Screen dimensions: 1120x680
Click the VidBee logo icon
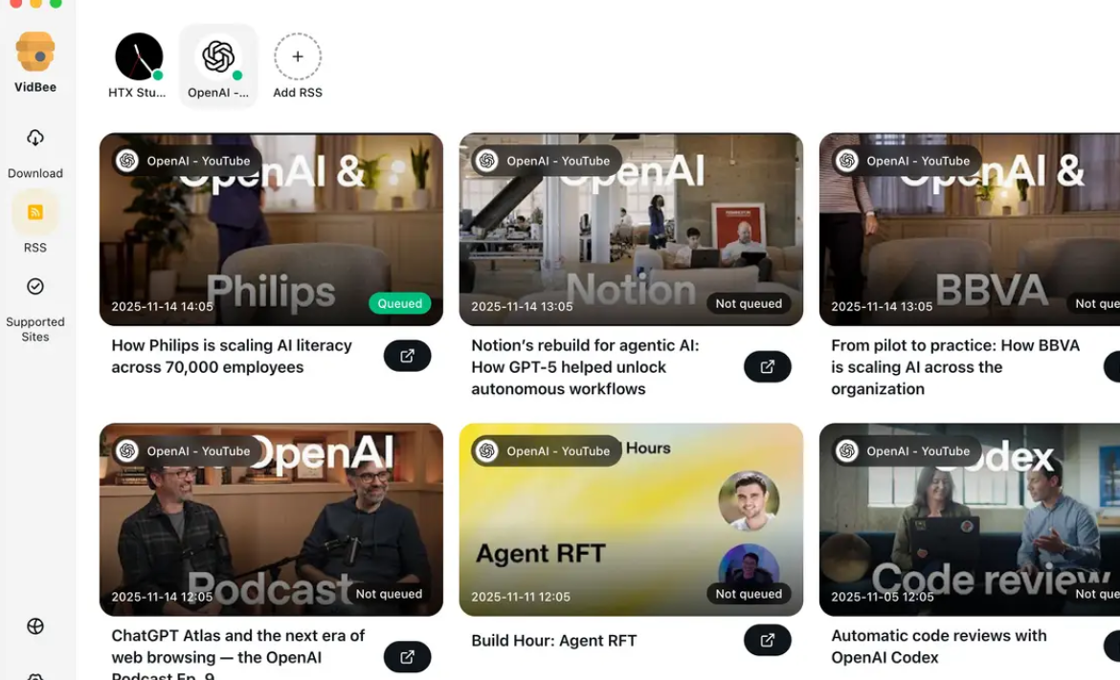(35, 52)
